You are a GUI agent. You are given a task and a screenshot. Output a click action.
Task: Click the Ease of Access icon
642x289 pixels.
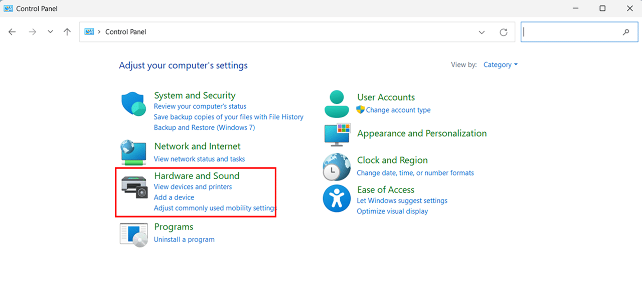[x=336, y=198]
